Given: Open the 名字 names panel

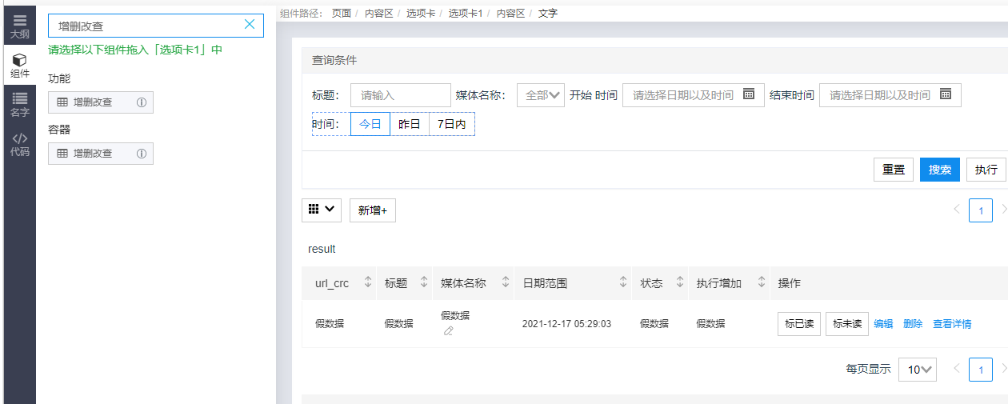Looking at the screenshot, I should point(19,105).
